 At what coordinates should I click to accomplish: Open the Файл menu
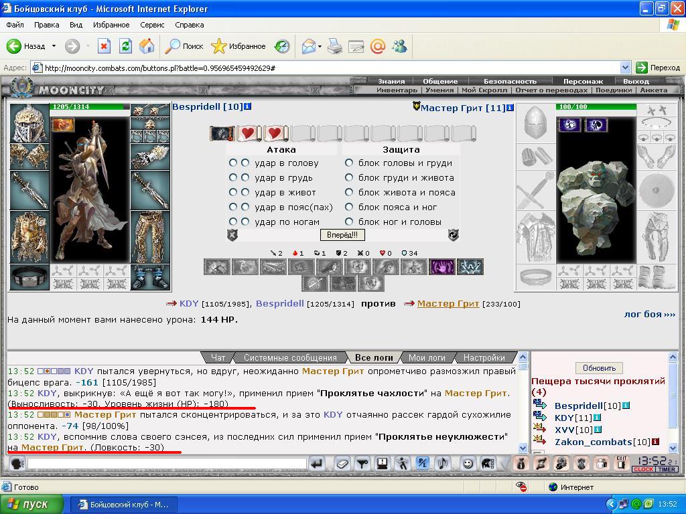pyautogui.click(x=15, y=25)
